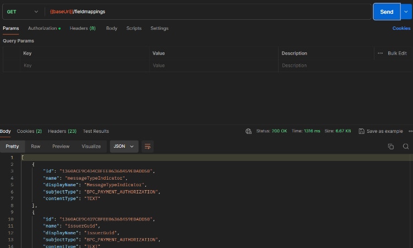413x248 pixels.
Task: Click the contentType "TEXT" on line 7
Action: pos(92,199)
